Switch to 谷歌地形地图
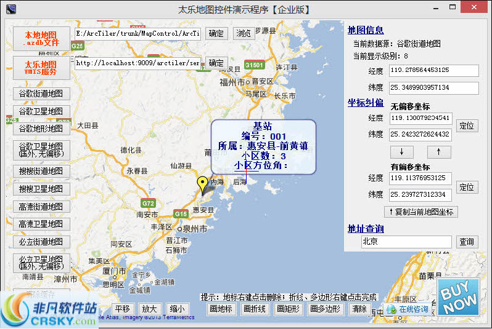The width and height of the screenshot is (492, 329). tap(41, 129)
